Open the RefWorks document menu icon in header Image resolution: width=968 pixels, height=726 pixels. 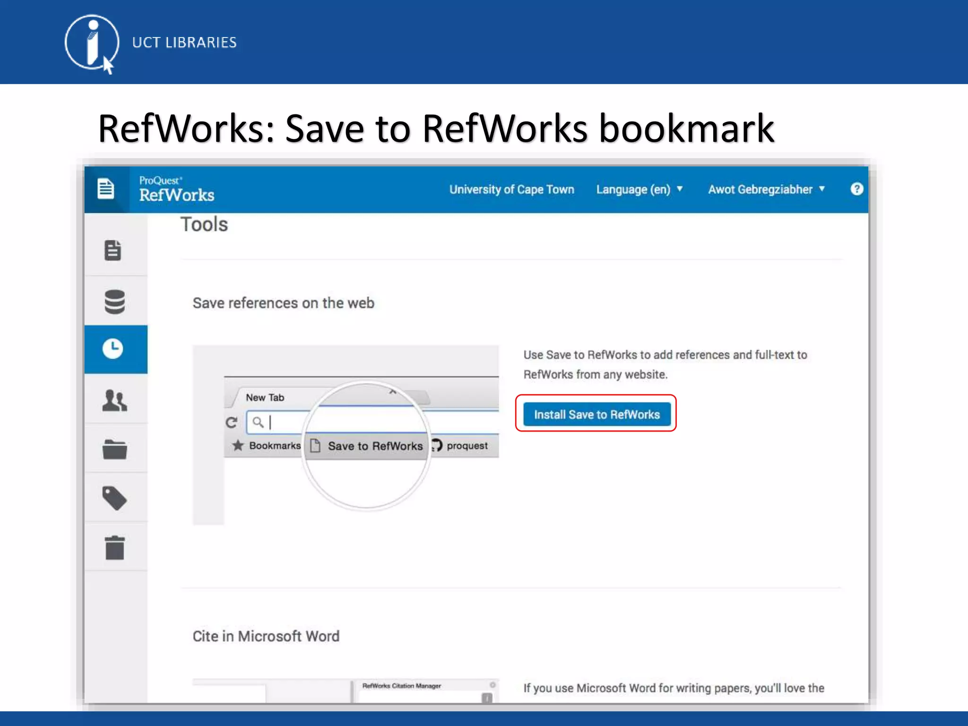click(x=106, y=189)
